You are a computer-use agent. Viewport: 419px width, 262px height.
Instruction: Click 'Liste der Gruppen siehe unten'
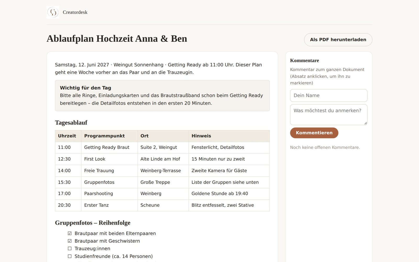tap(229, 182)
